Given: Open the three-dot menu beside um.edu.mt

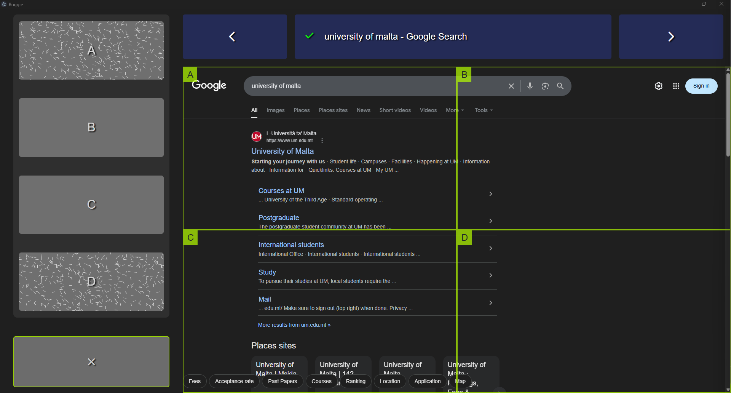Looking at the screenshot, I should pos(322,140).
